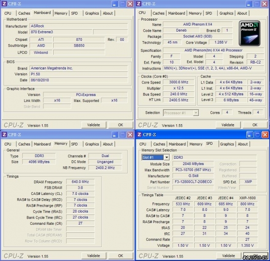Open Graphics tab in SPD window
The height and width of the screenshot is (261, 270).
point(227,144)
